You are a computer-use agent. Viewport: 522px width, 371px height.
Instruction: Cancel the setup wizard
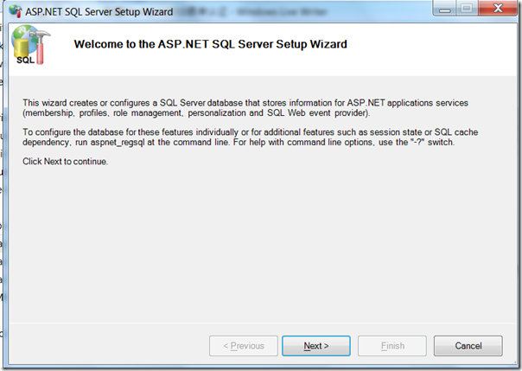coord(468,346)
